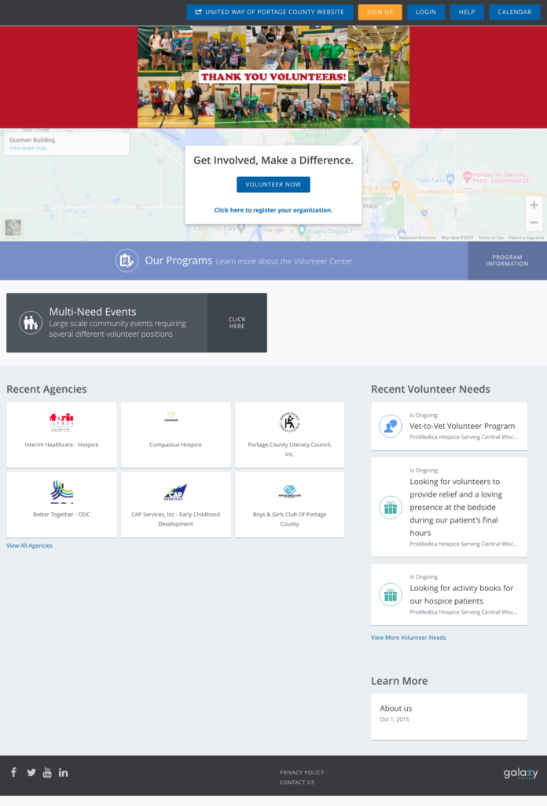Click the Portage County Literacy Council logo
Viewport: 547px width, 806px height.
[x=289, y=423]
